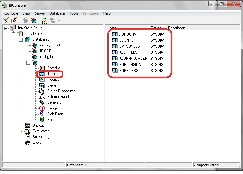Collapse the InterBase Servers node
This screenshot has height=174, width=243.
[x=6, y=28]
